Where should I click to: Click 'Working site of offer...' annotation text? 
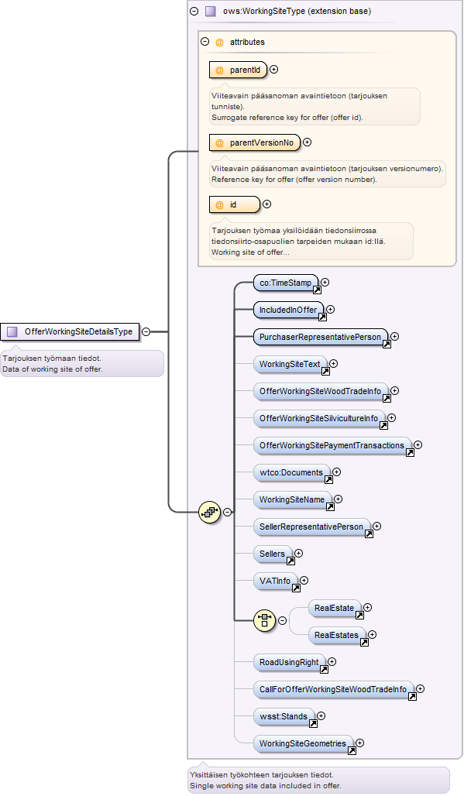251,252
